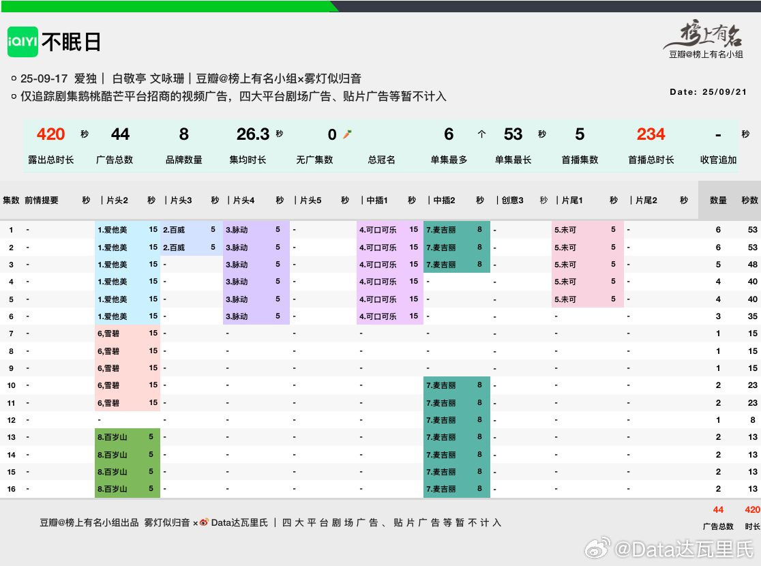Viewport: 761px width, 566px height.
Task: Click the Date: 25/09/21 text
Action: (708, 92)
